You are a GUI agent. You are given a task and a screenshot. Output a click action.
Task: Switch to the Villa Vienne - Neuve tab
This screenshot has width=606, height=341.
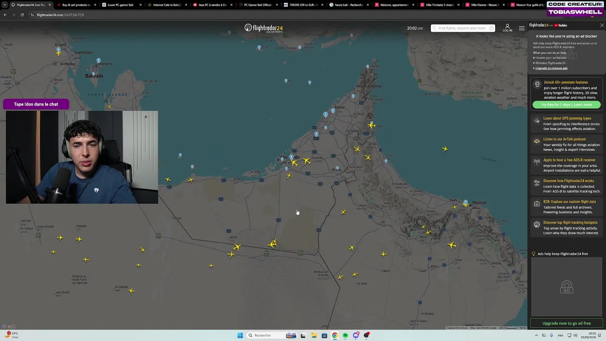[485, 5]
